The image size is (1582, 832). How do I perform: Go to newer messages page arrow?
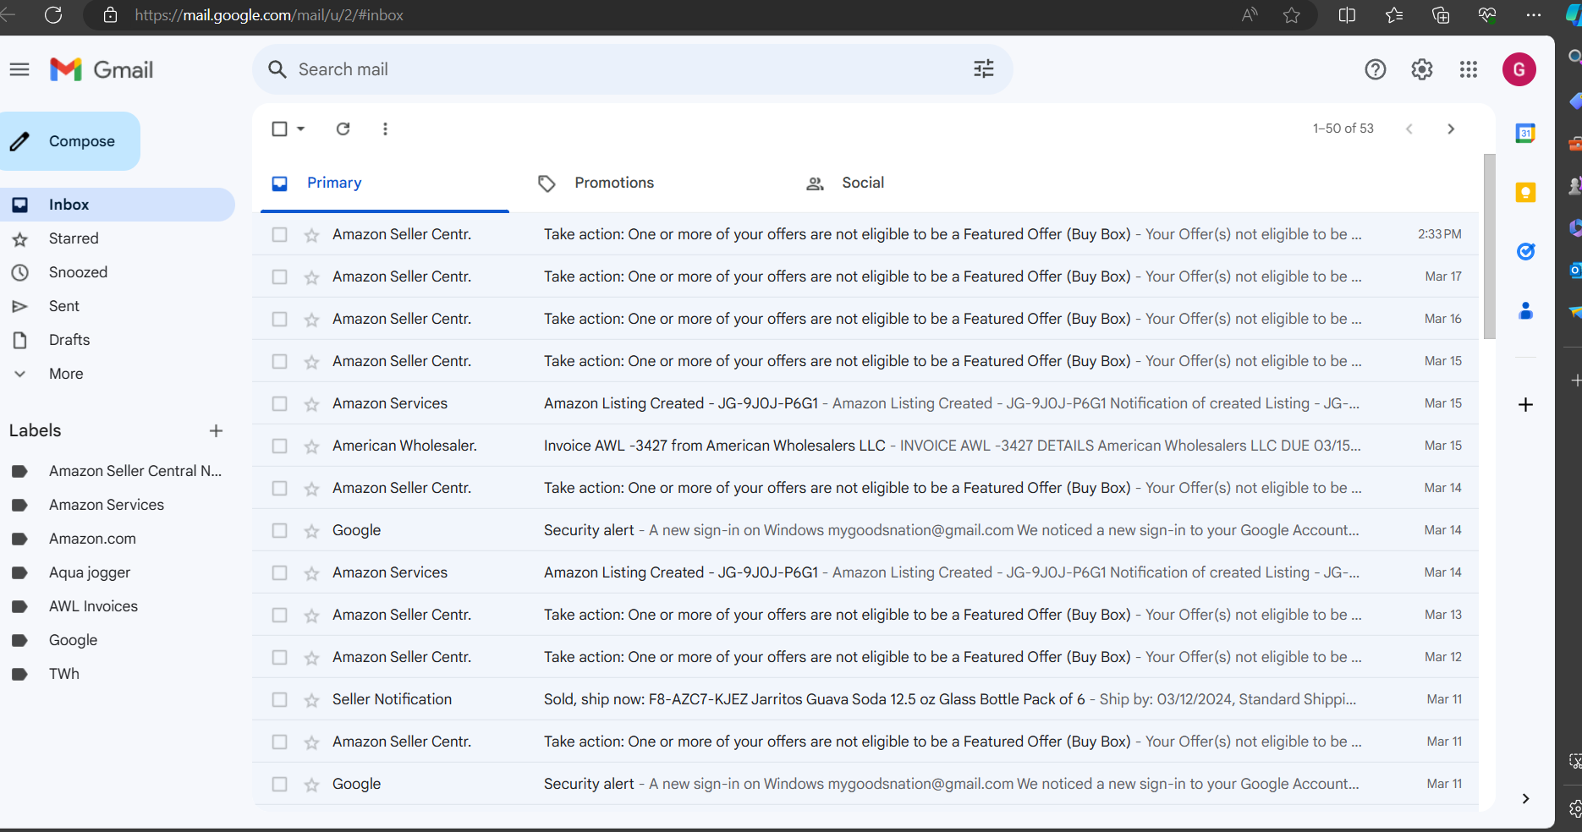[1409, 129]
